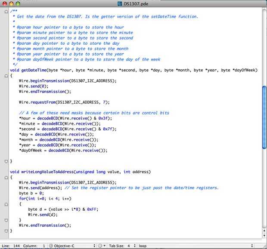
Task: Click the 'for(int i=0; i< 4; i++)' line
Action: pyautogui.click(x=45, y=199)
